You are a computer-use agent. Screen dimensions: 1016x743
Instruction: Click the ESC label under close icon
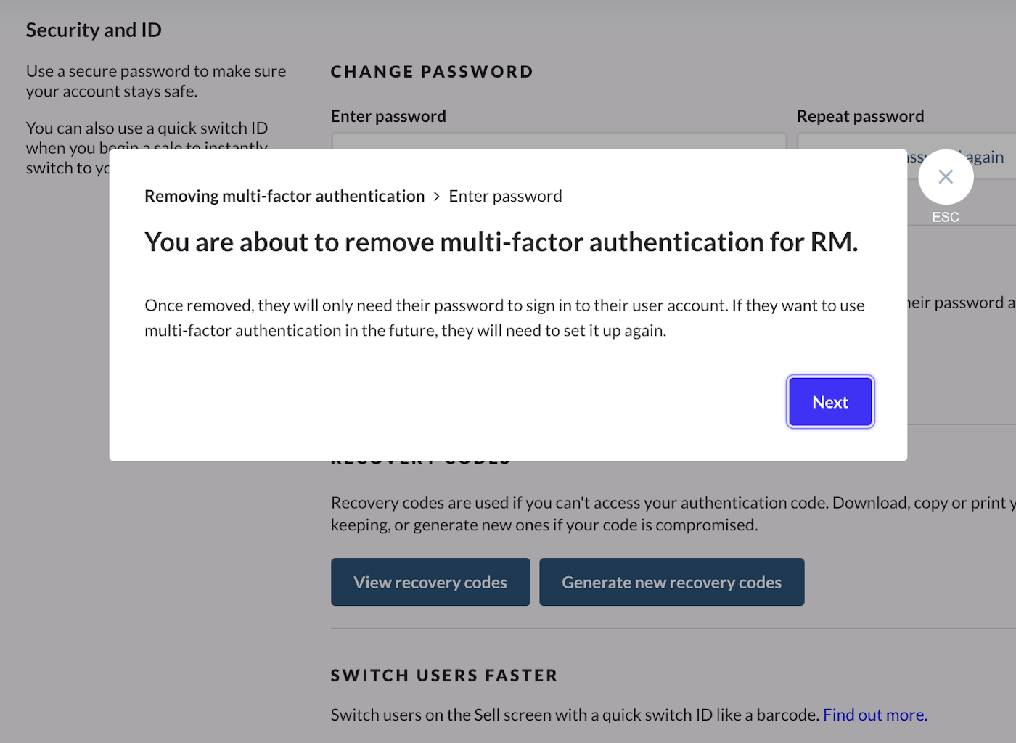(x=945, y=217)
